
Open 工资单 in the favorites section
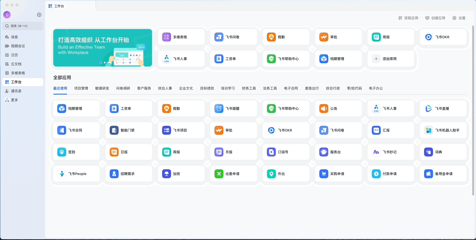tap(234, 59)
